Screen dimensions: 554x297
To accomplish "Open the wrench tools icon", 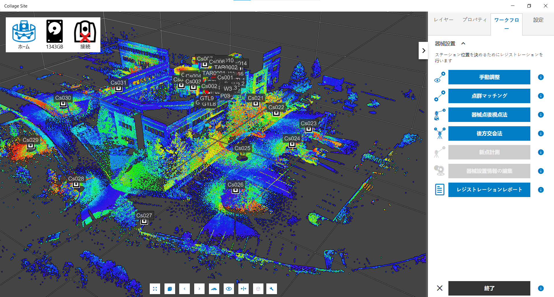I will coord(272,289).
